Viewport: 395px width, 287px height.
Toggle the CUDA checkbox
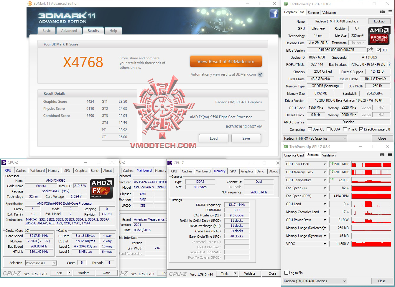[328, 129]
